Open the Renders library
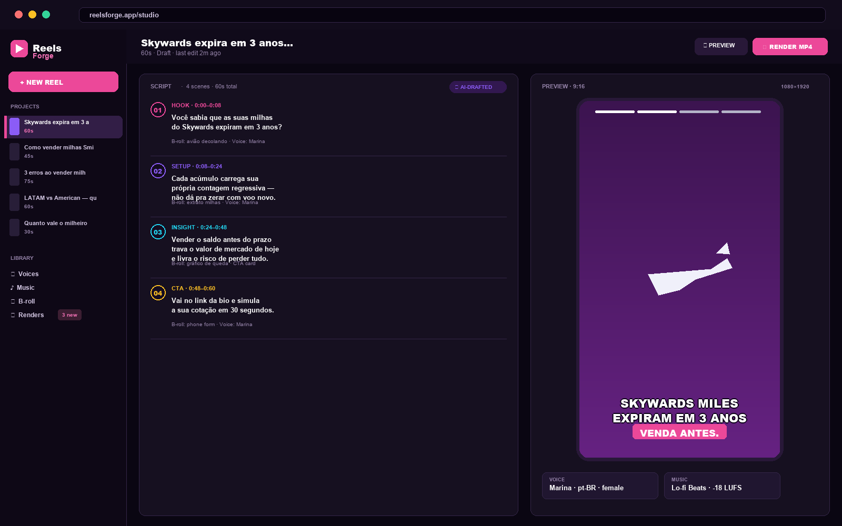This screenshot has height=526, width=842. pos(27,315)
